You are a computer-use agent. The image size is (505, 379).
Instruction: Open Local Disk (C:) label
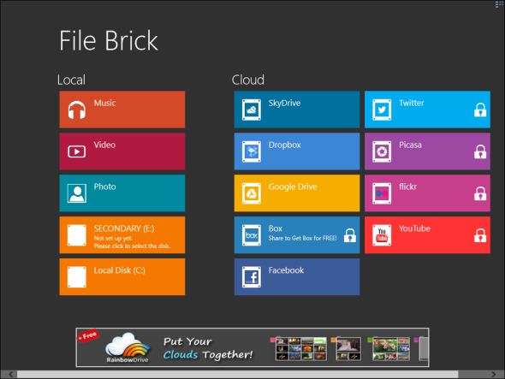coord(120,270)
